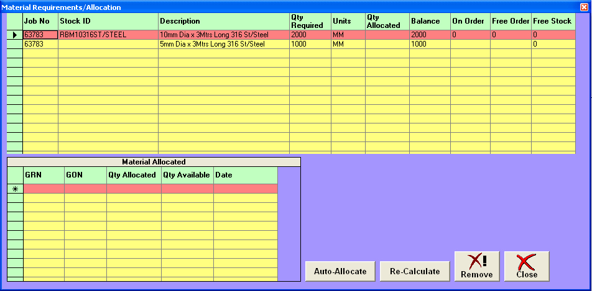Click the On Order column header
Screen dimensions: 592x291
[470, 22]
